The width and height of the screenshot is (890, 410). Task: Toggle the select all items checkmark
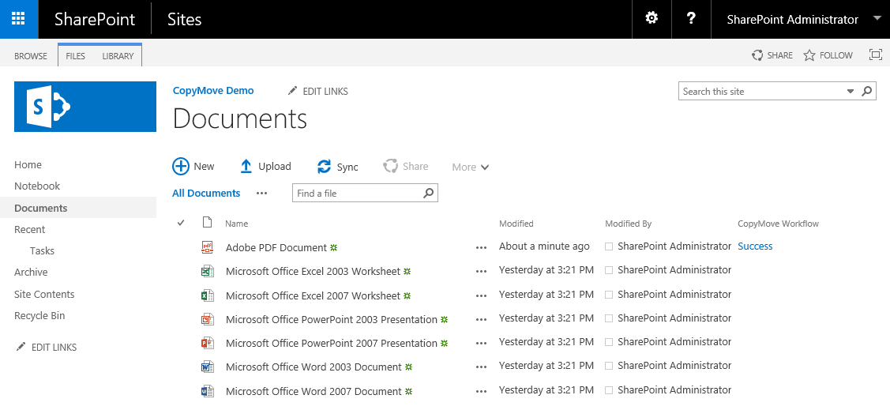181,224
